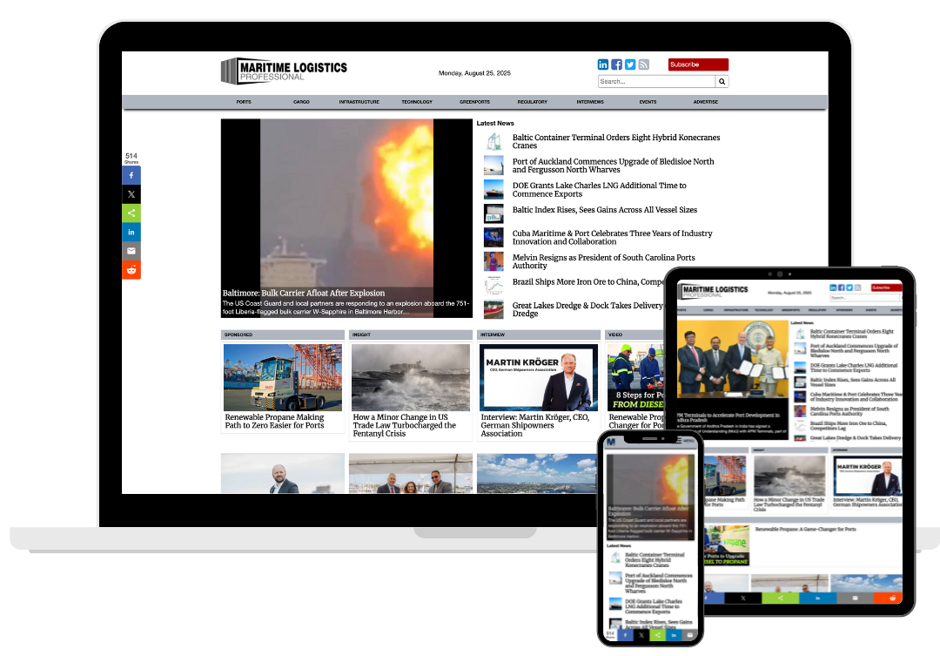The image size is (940, 656).
Task: Open the Facebook icon in header
Action: pyautogui.click(x=616, y=64)
